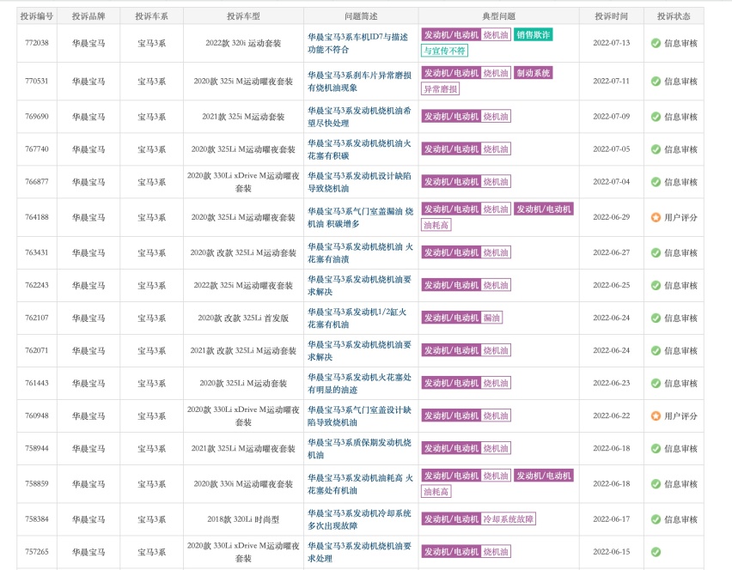Open the 发动机冷却系统多次出现故障 link
Screen dimensions: 732x570
pos(359,519)
